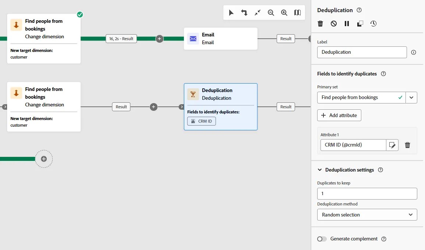Click the rotate layout icon in canvas toolbar
The height and width of the screenshot is (250, 425).
[244, 13]
